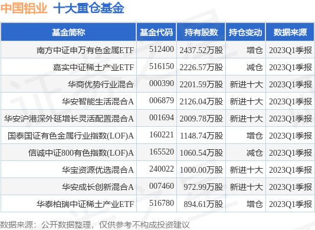
Task: Select fund name 嘉实中证稀土产业ETF
Action: point(93,67)
